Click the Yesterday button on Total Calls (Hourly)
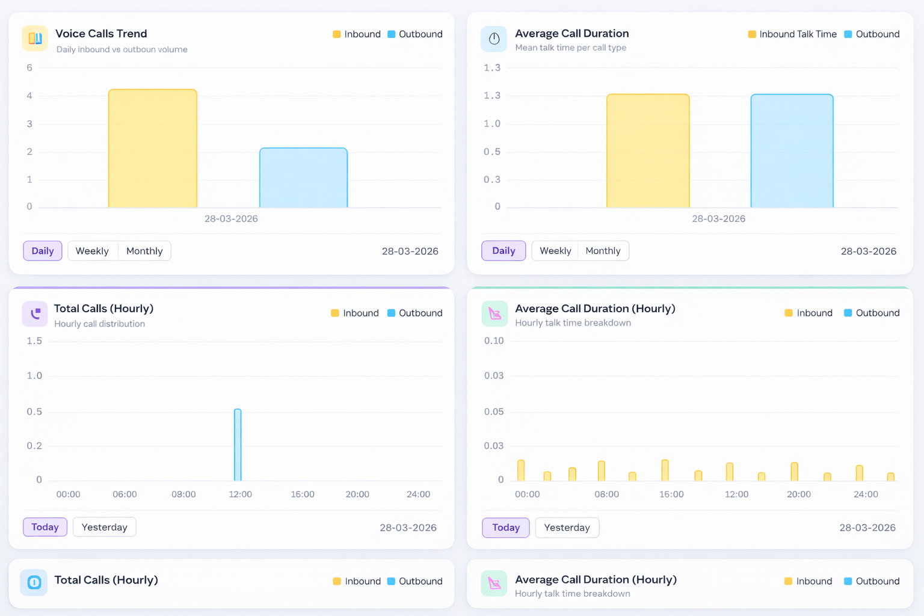The image size is (924, 616). click(104, 527)
